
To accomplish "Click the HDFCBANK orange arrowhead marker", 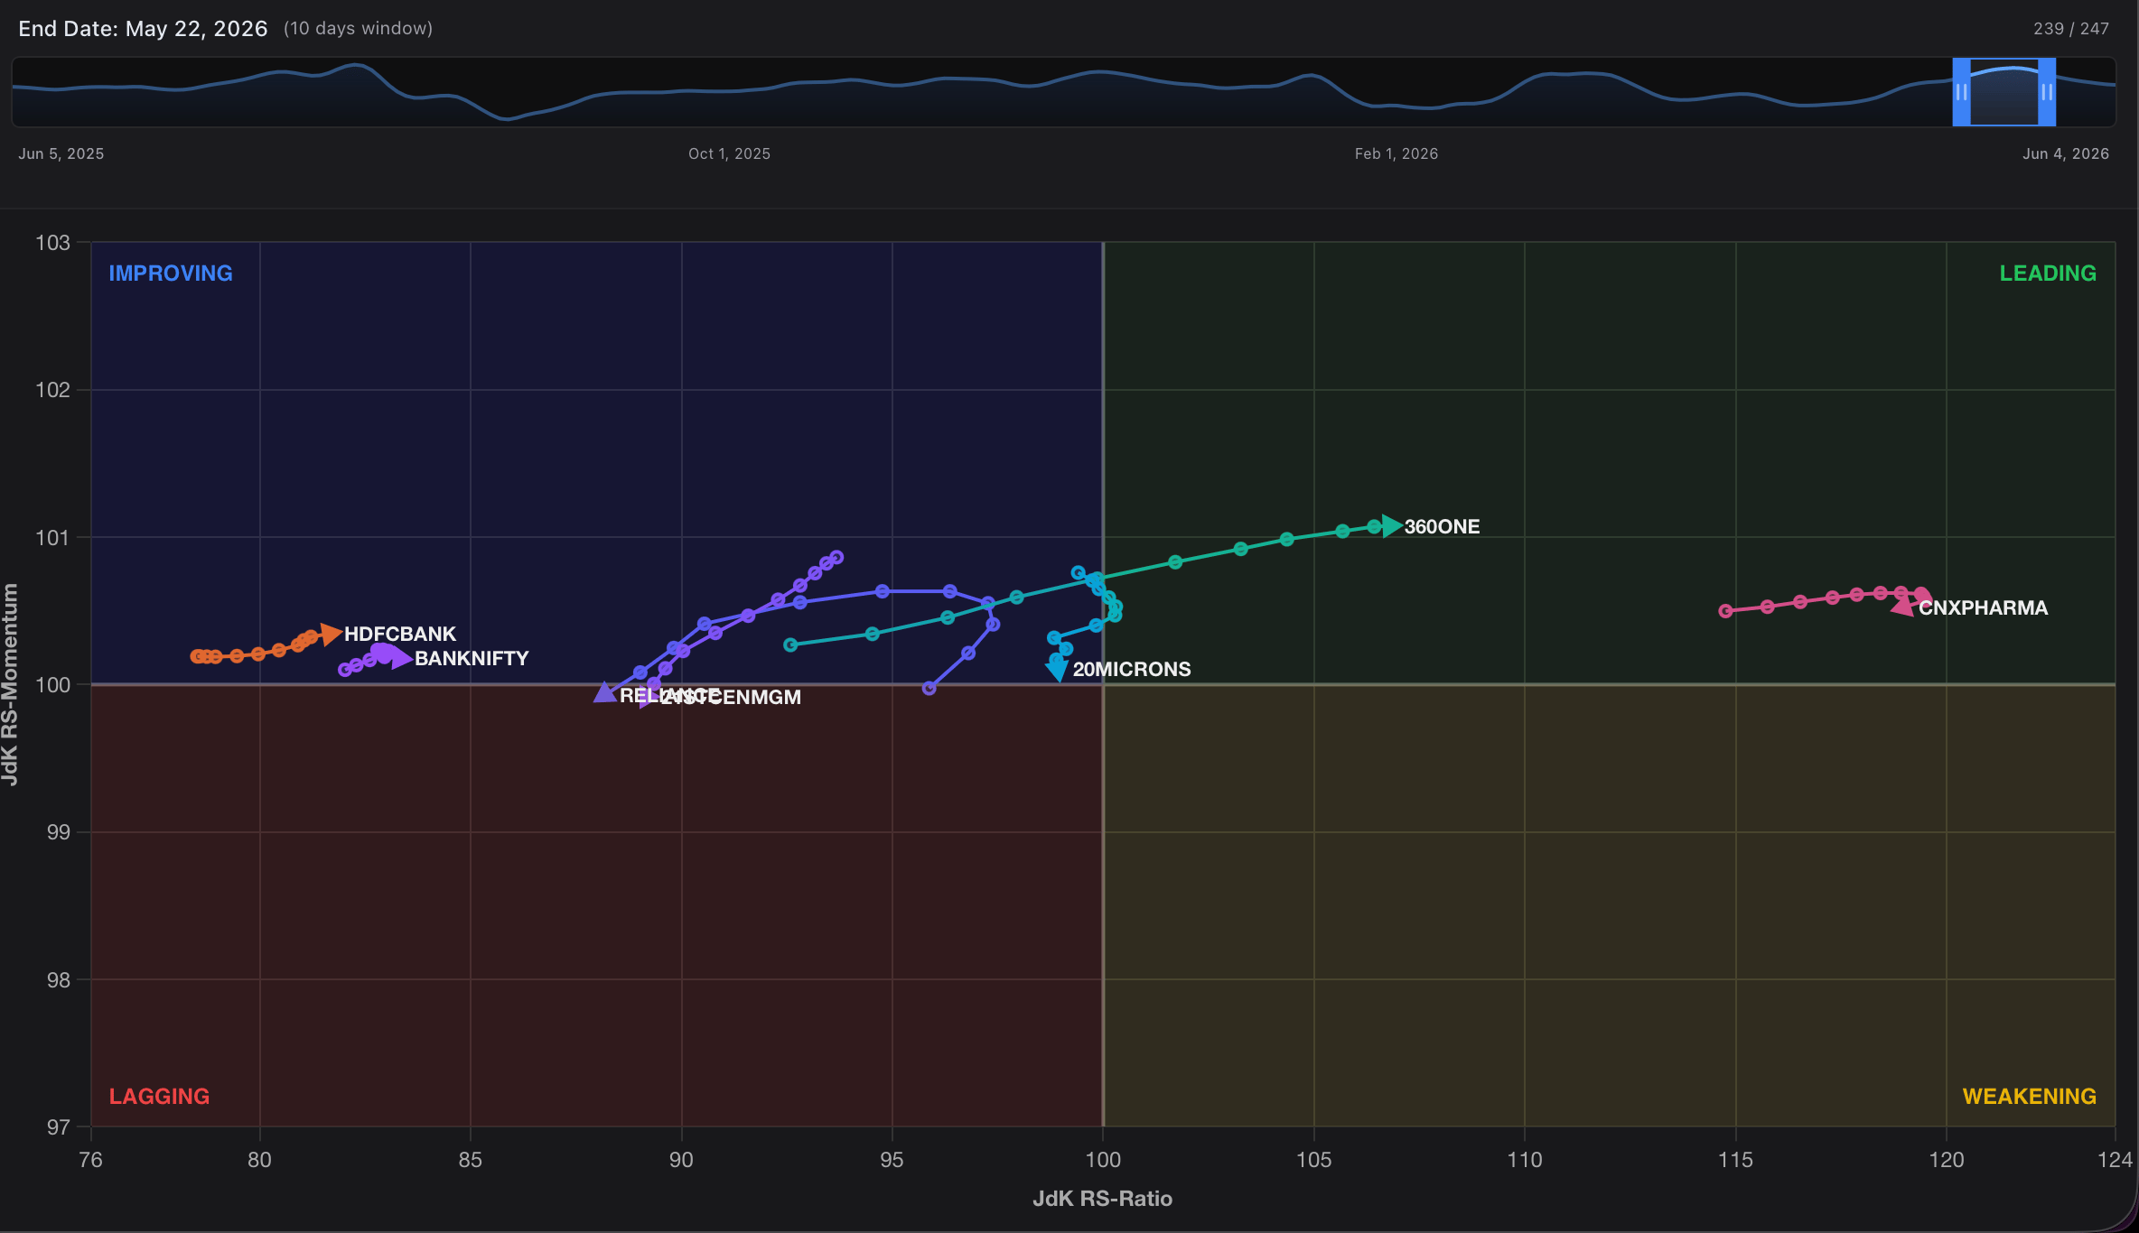I will click(x=331, y=634).
